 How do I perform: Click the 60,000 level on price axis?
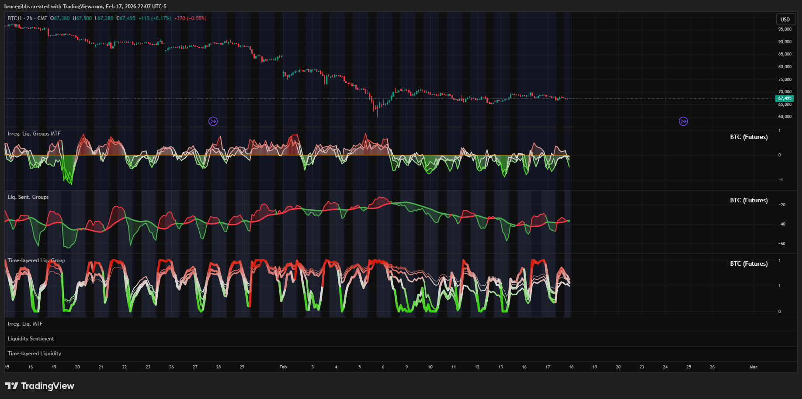[785, 117]
